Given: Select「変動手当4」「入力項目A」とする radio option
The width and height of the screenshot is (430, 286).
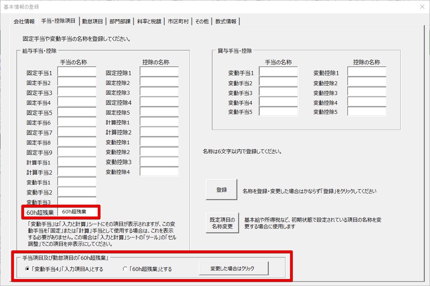Looking at the screenshot, I should tap(28, 269).
